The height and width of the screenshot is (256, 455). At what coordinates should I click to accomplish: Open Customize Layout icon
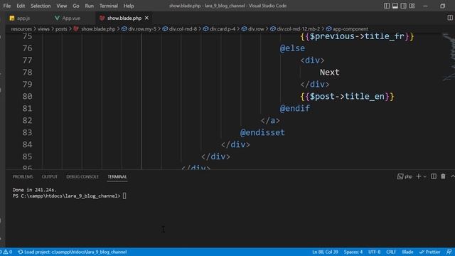coord(412,6)
